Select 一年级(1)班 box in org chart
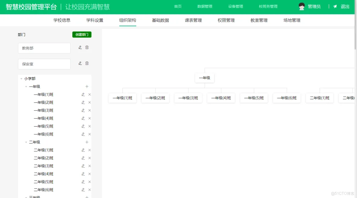 [122, 98]
